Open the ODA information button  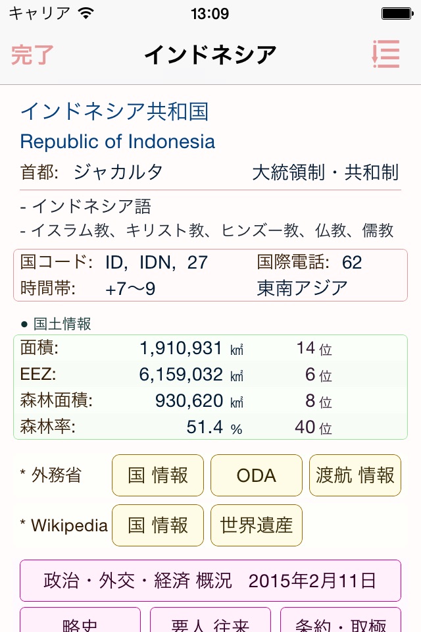pyautogui.click(x=257, y=475)
